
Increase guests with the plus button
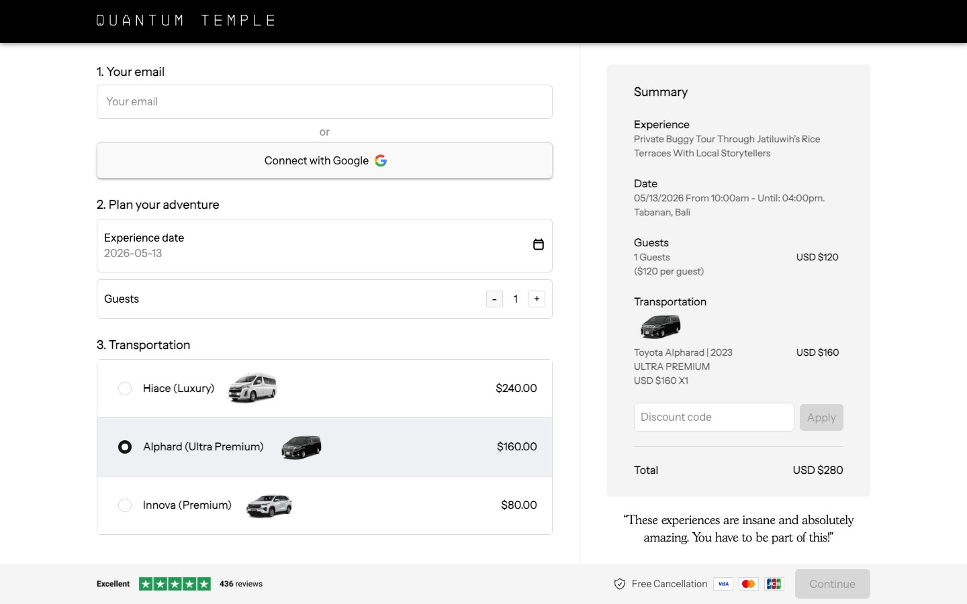pyautogui.click(x=537, y=299)
